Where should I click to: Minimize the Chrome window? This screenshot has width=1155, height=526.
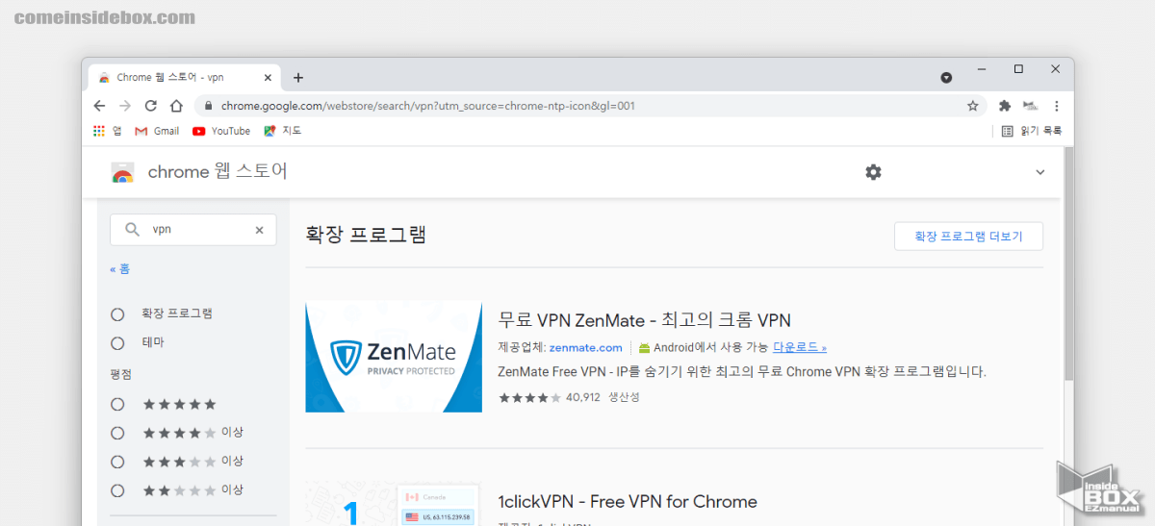(982, 69)
